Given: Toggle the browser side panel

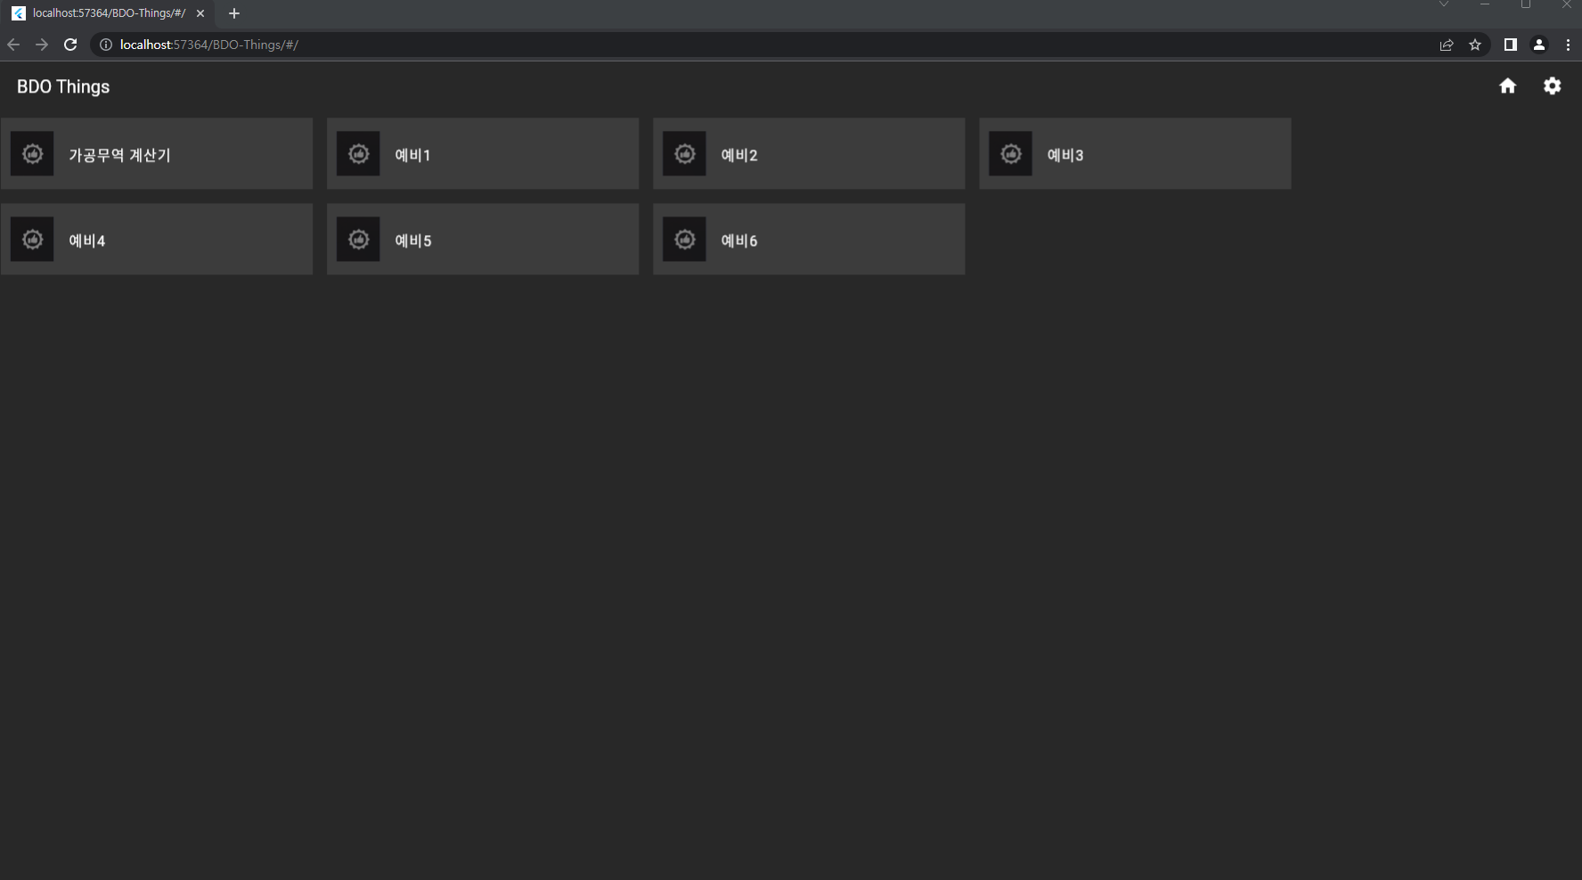Looking at the screenshot, I should 1511,45.
